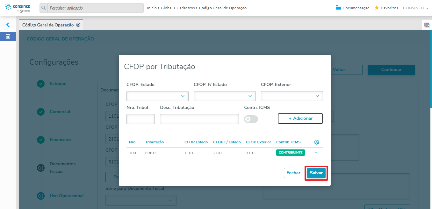Screen dimensions: 432x209
Task: Toggle the Contri. ICMS switch
Action: click(251, 119)
